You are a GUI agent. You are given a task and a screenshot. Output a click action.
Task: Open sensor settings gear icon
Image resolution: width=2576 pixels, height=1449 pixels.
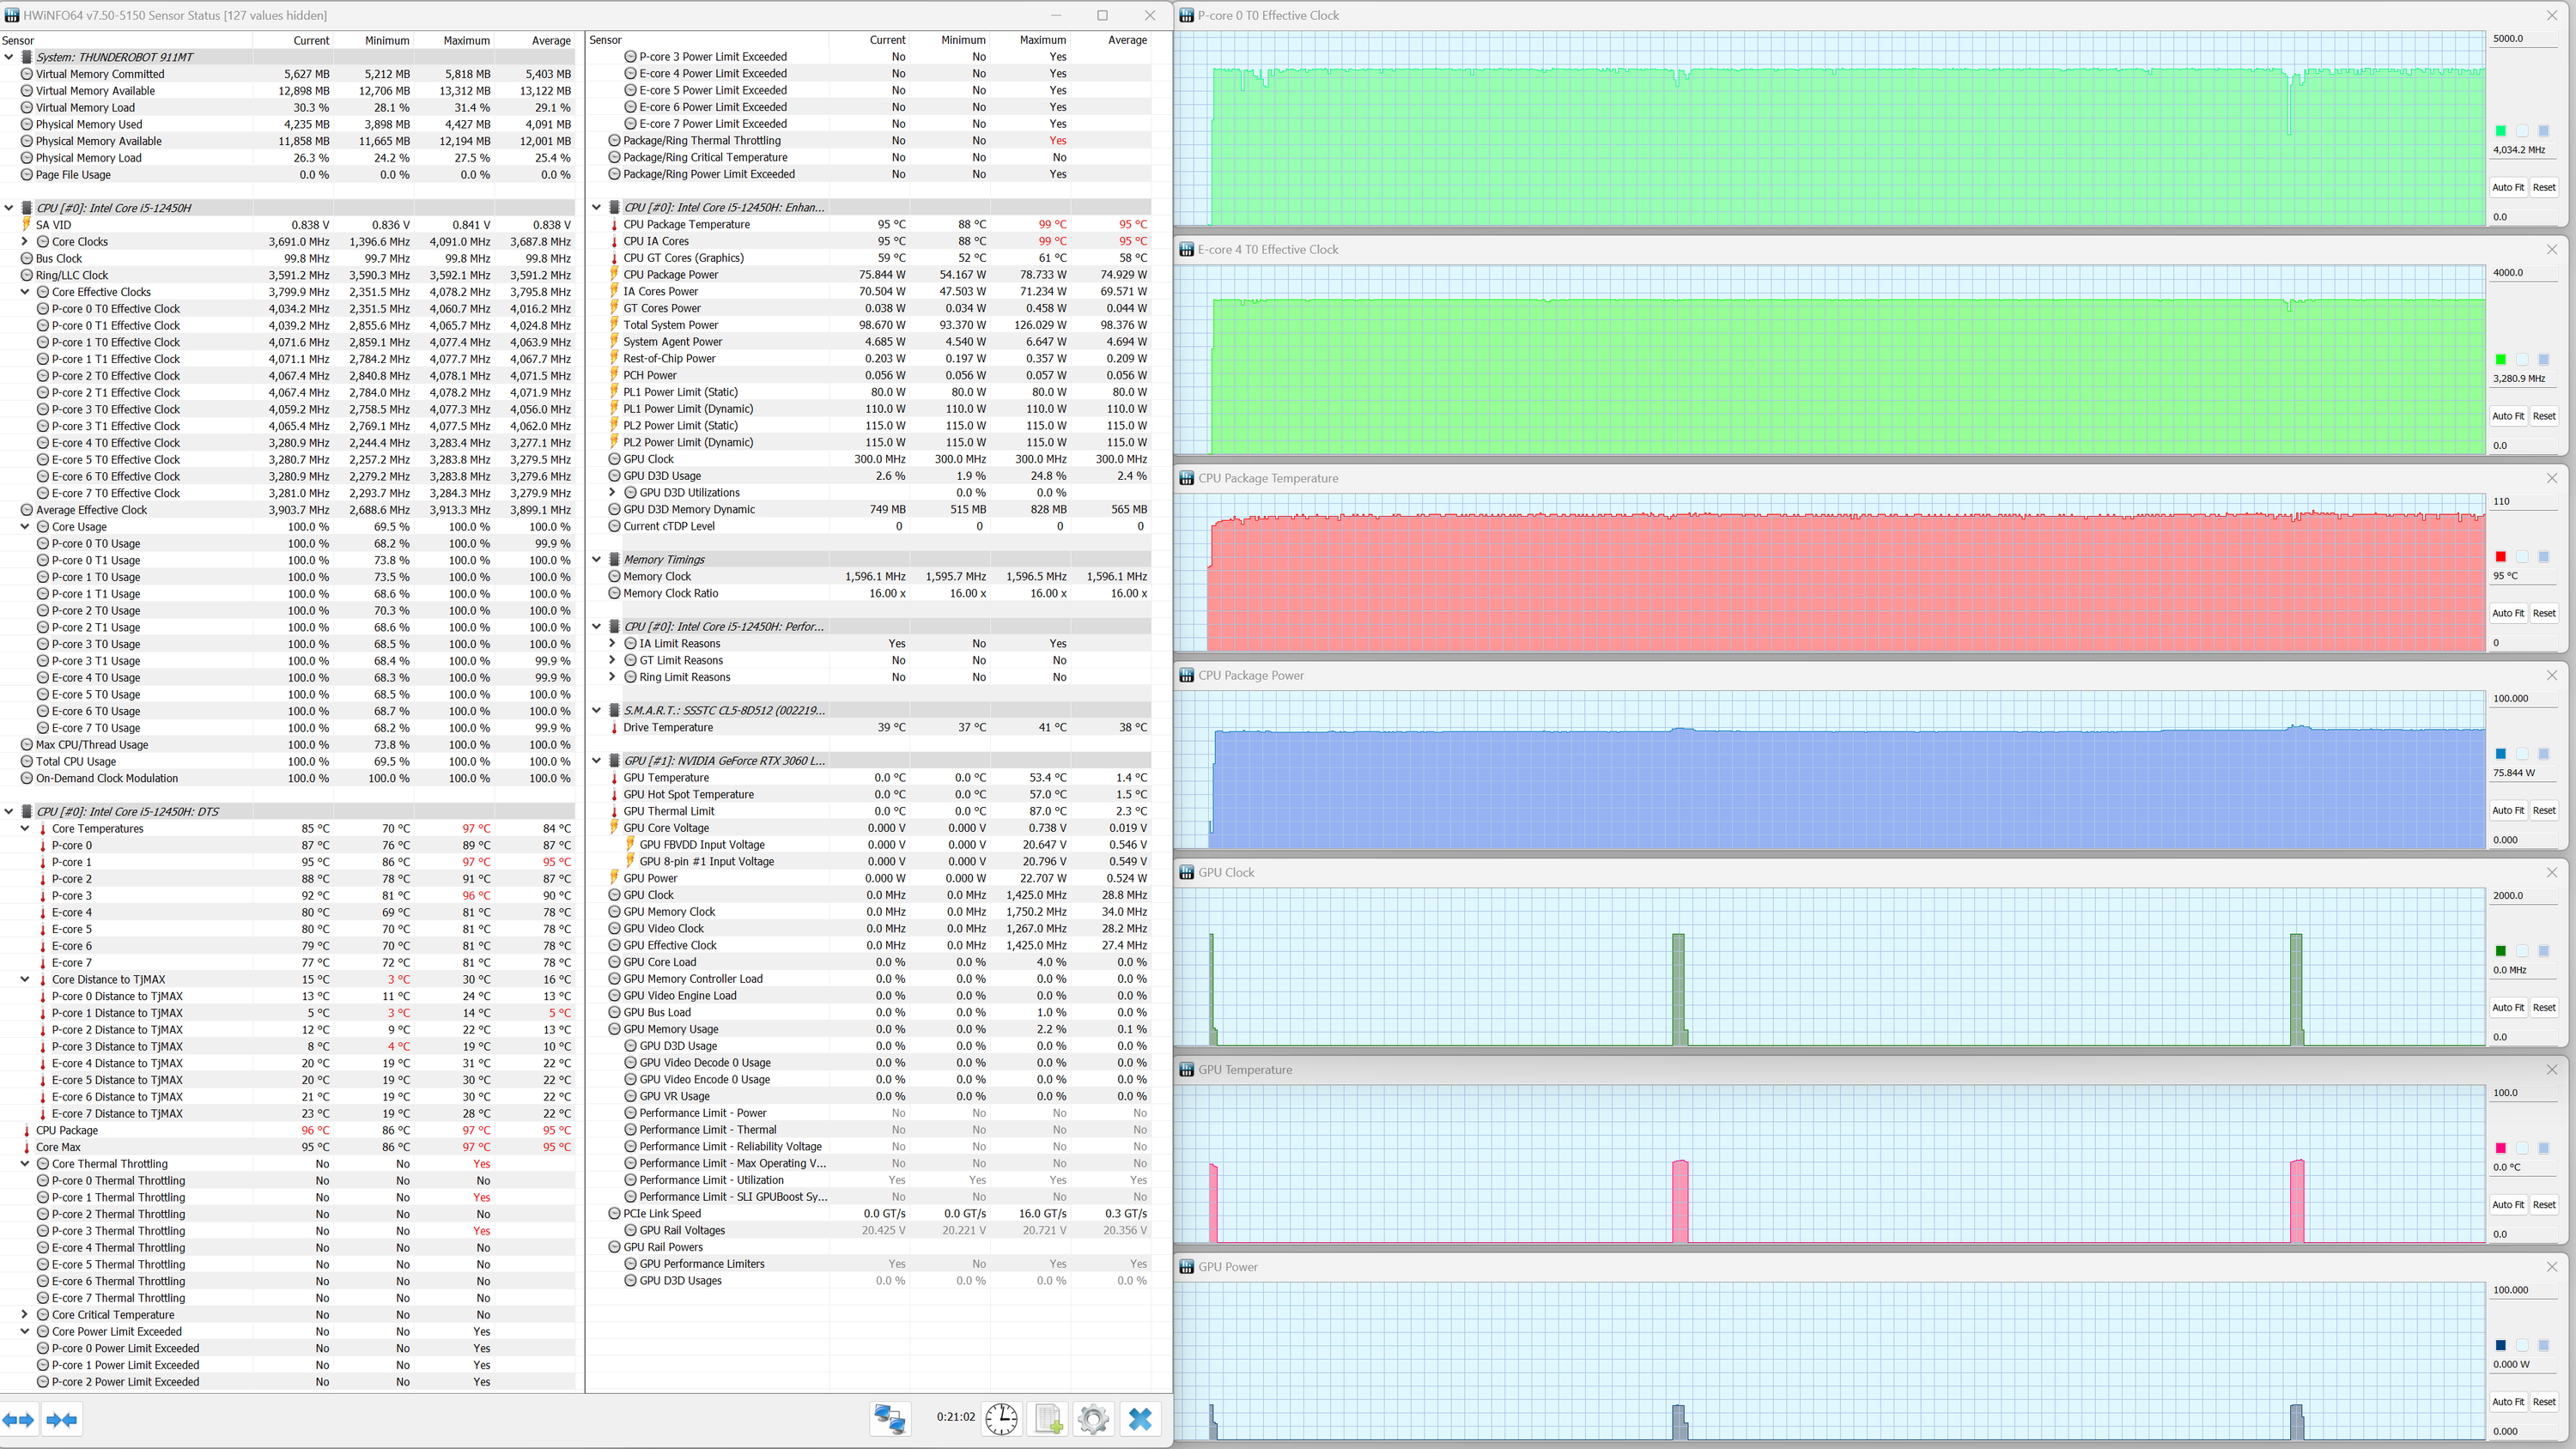1093,1418
